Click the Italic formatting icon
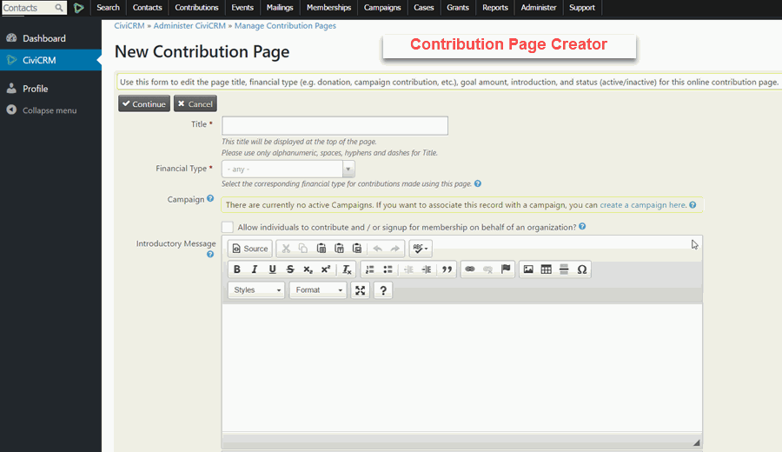782x452 pixels. pyautogui.click(x=255, y=269)
